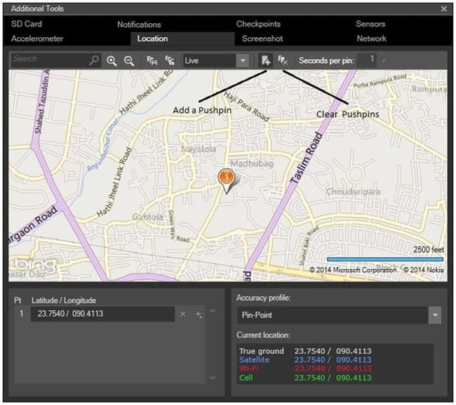This screenshot has height=405, width=456.
Task: Select the Location tab
Action: (182, 39)
